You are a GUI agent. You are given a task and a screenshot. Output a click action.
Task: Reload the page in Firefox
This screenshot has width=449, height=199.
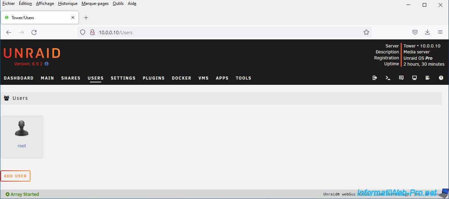pos(34,32)
